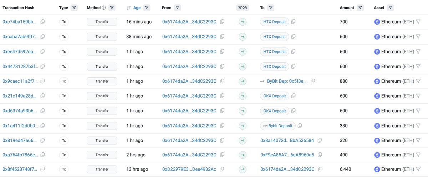Open OKX Deposit tag in 0xd6374a93b6 row
This screenshot has width=428, height=177.
(274, 111)
